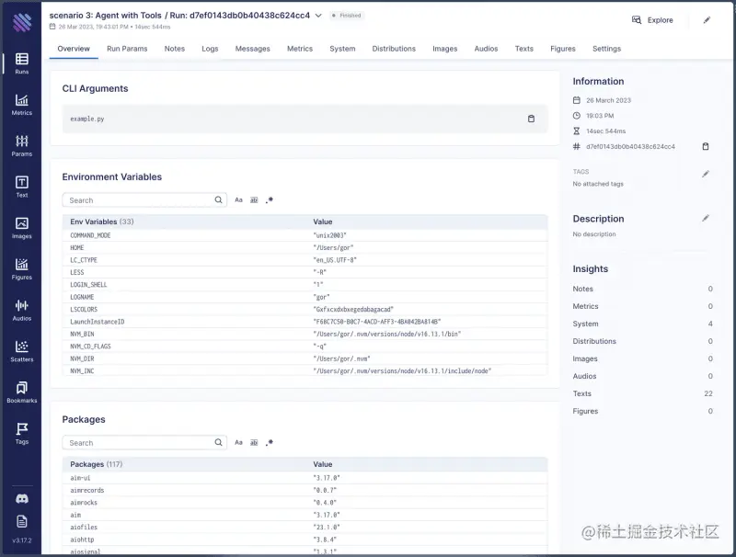Open the Discord community icon
Viewport: 736px width, 557px height.
pos(21,498)
